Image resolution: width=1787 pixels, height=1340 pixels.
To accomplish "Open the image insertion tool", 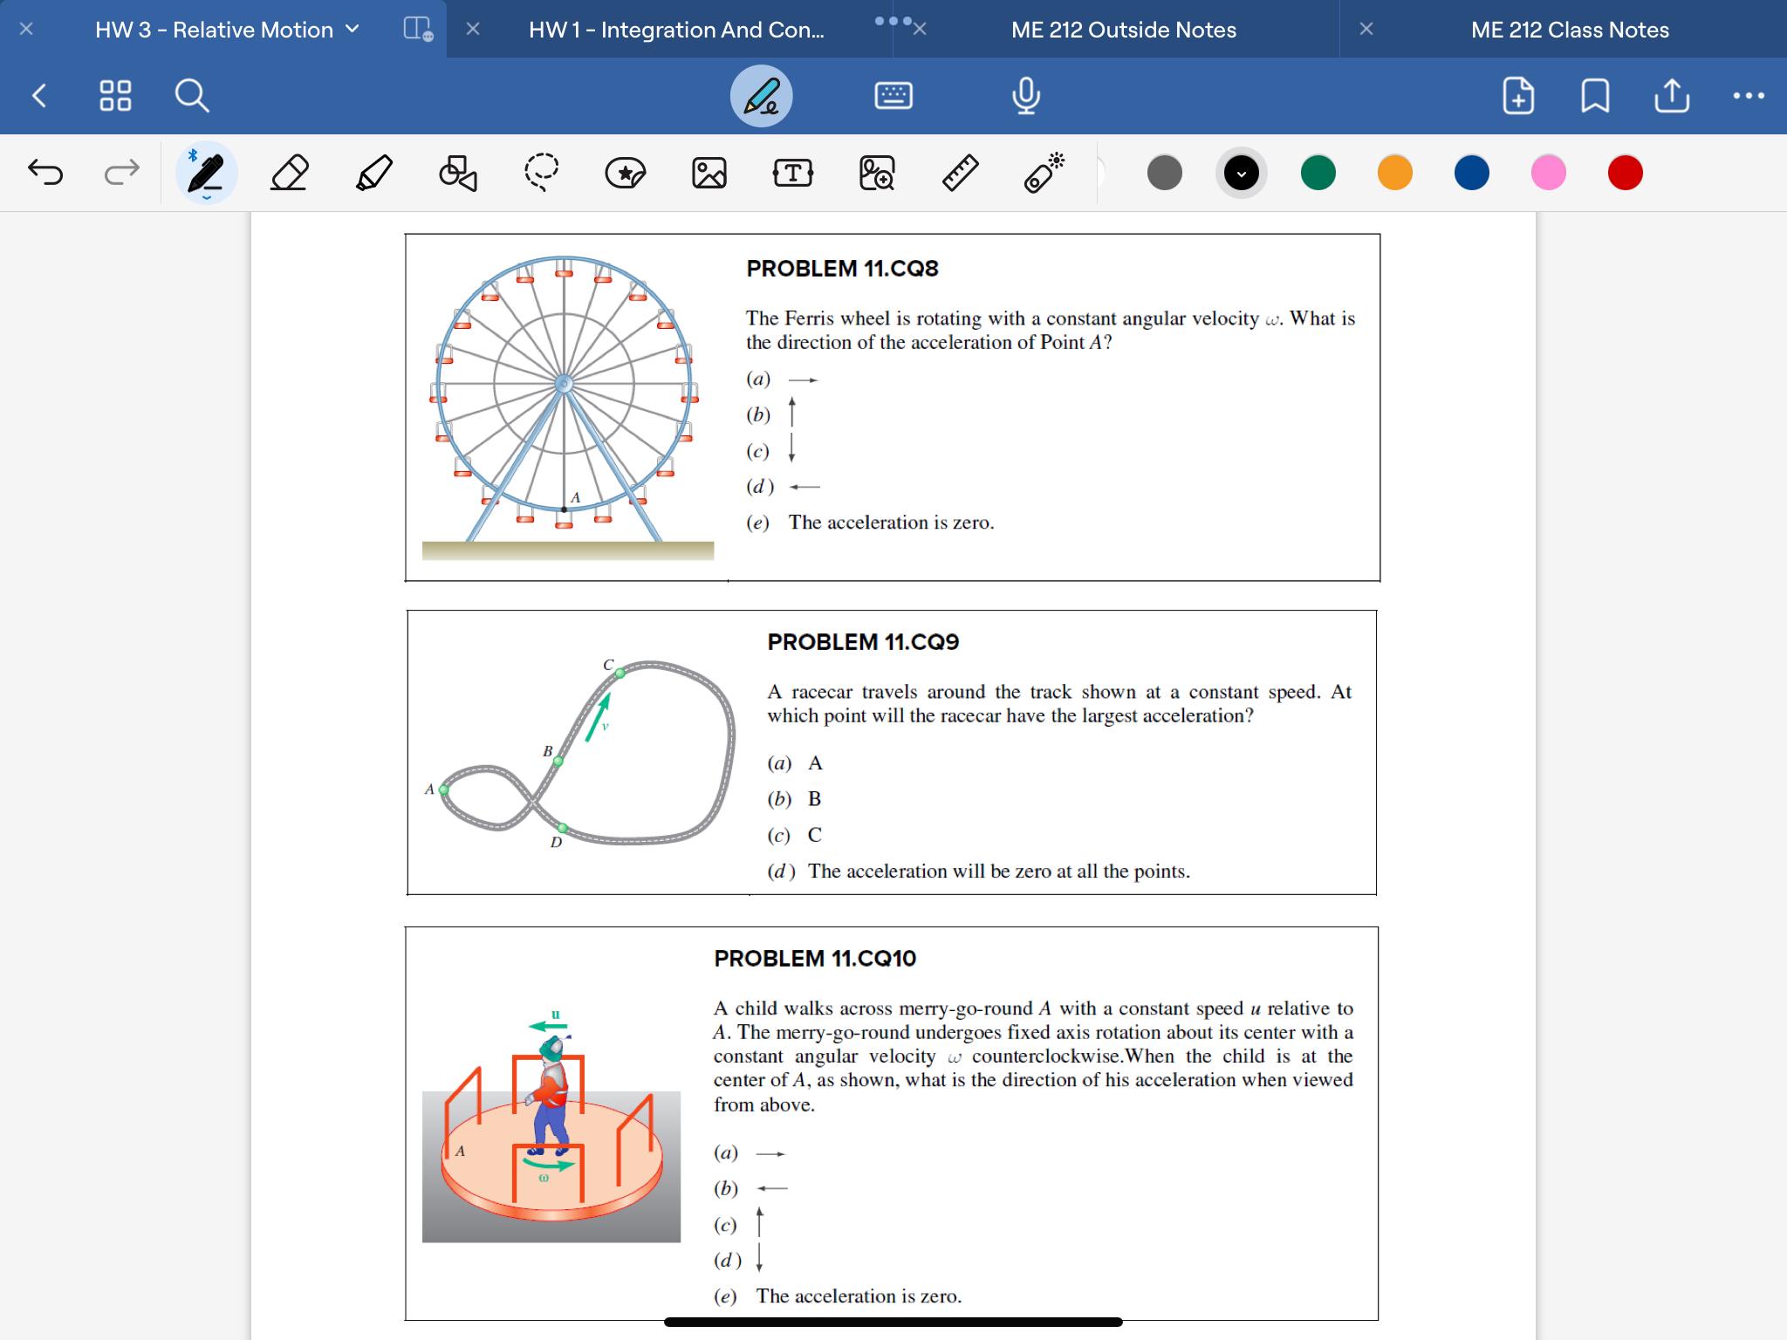I will click(x=709, y=172).
